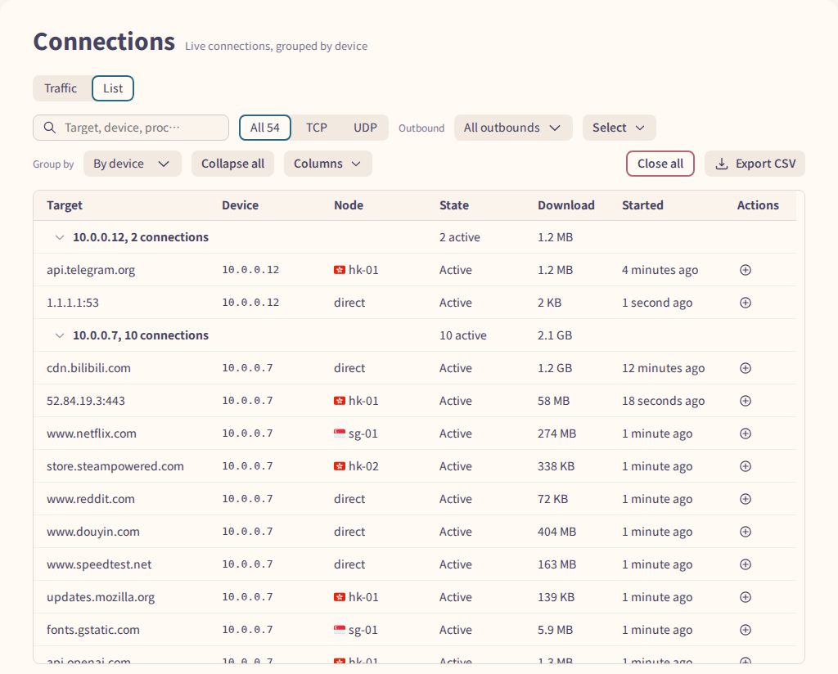Filter by All 54 connections

click(x=265, y=128)
